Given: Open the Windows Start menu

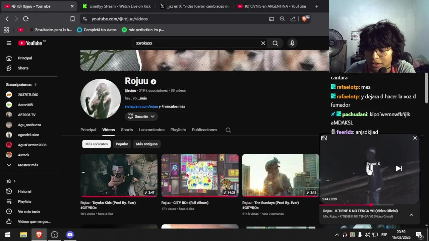Looking at the screenshot, I should pos(8,235).
